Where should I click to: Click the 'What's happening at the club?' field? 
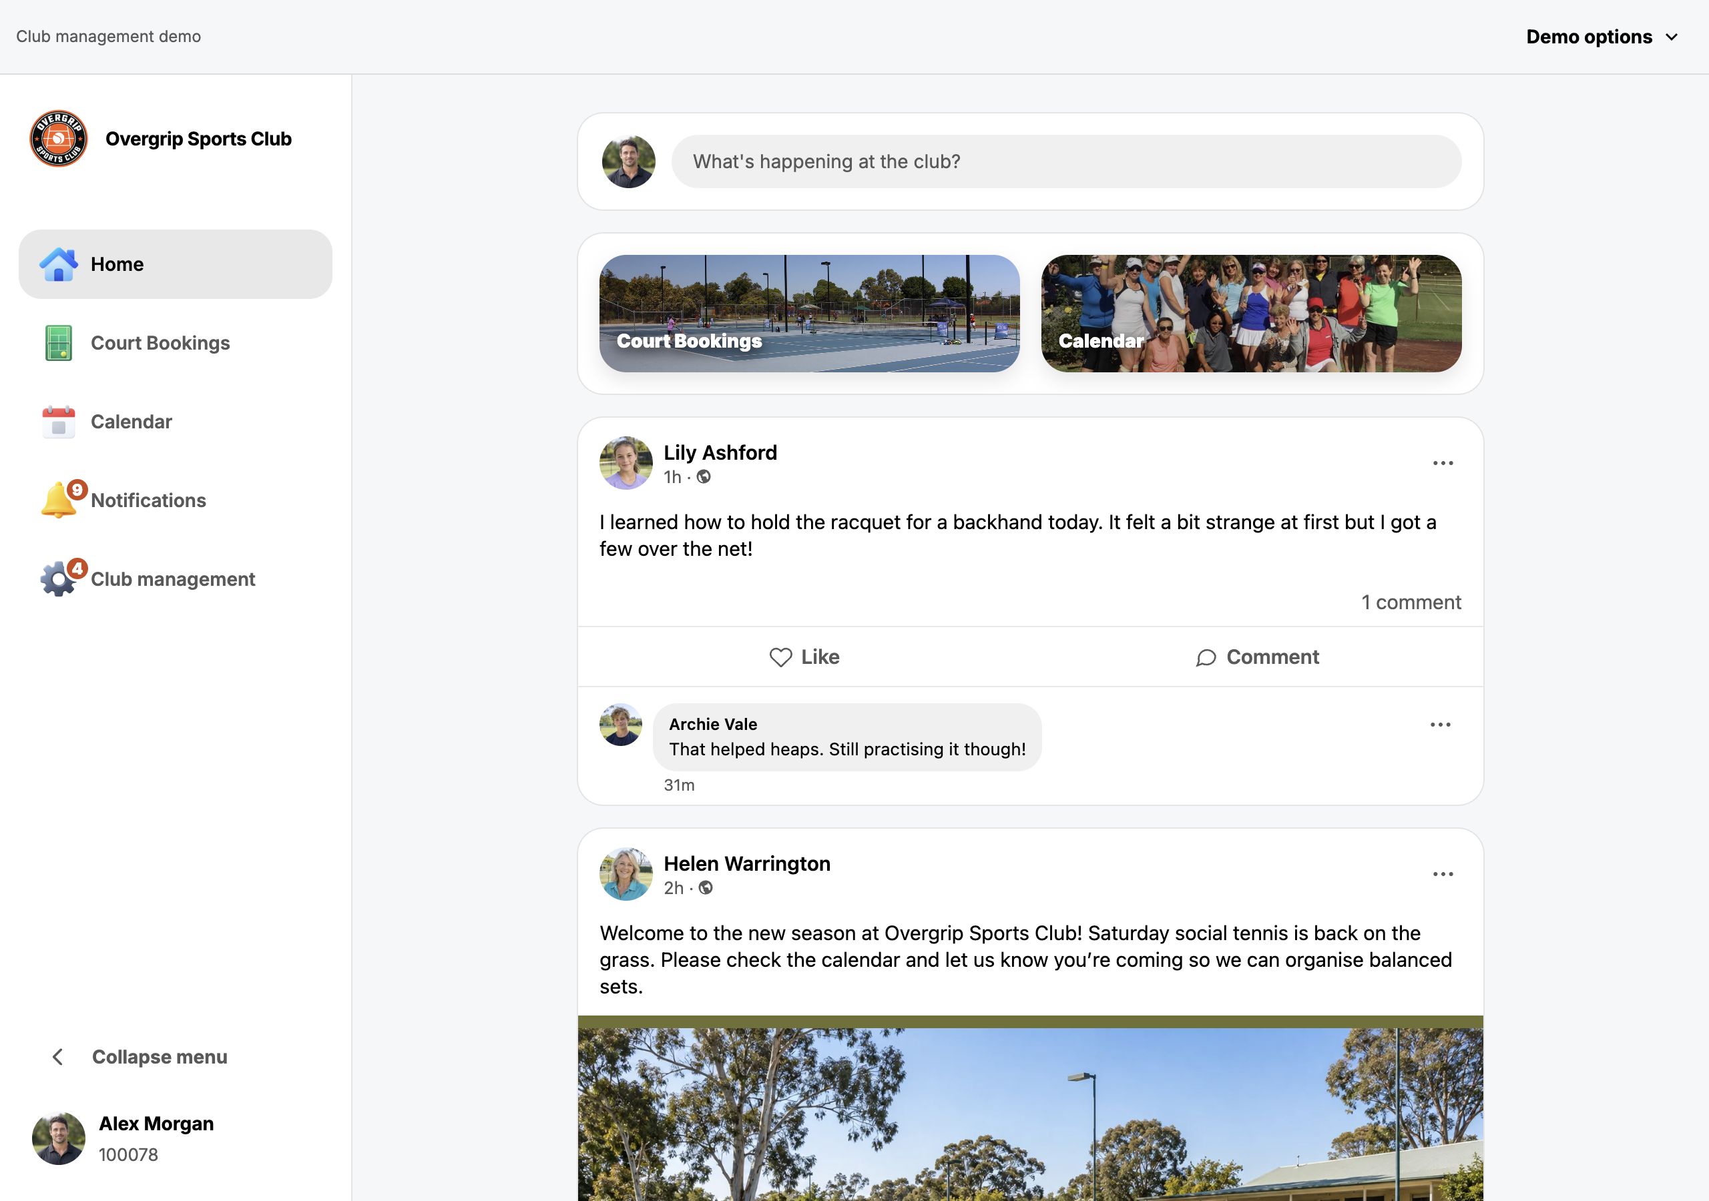[1066, 161]
